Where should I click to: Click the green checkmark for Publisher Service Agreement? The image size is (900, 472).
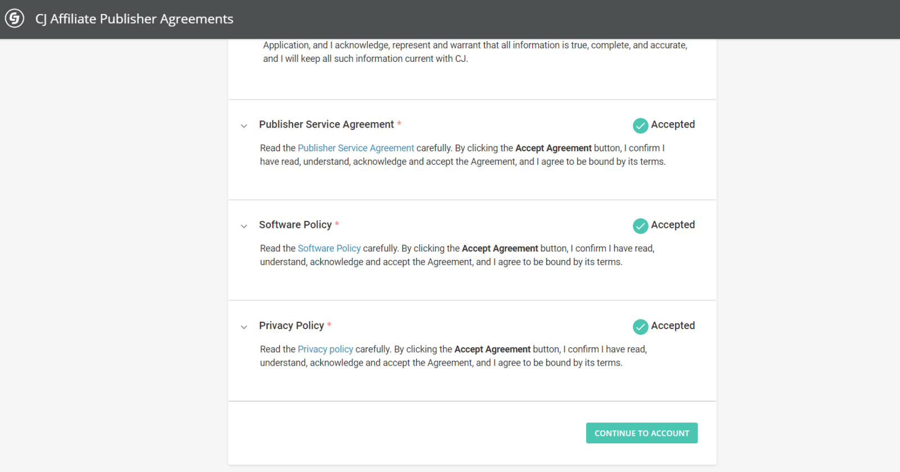pyautogui.click(x=640, y=125)
